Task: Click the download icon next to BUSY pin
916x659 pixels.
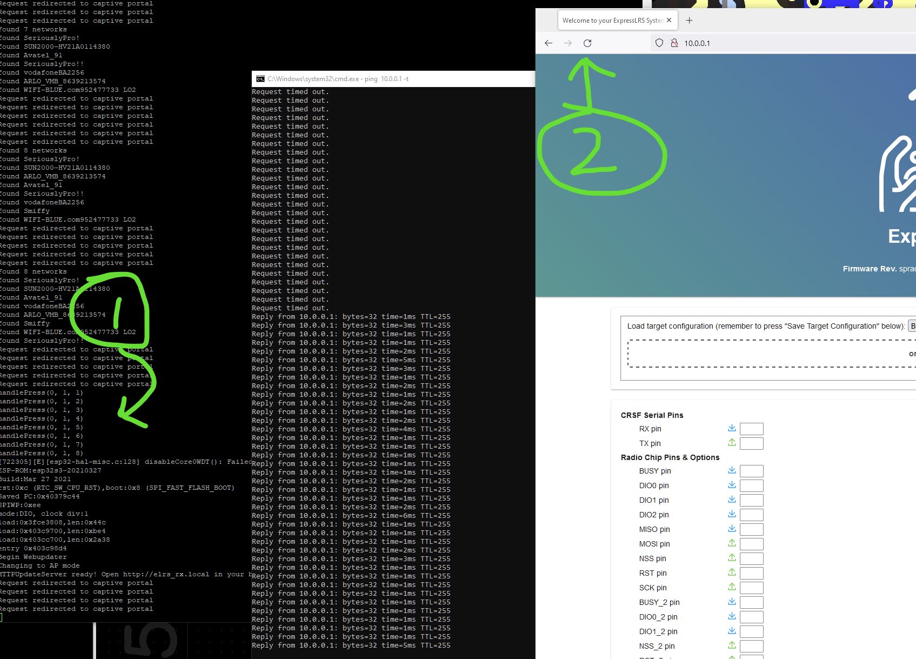Action: [732, 471]
